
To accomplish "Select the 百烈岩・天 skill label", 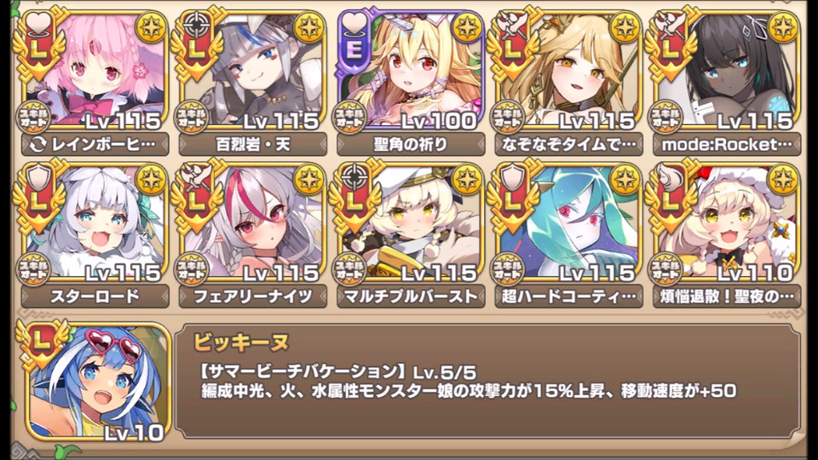I will coord(253,145).
